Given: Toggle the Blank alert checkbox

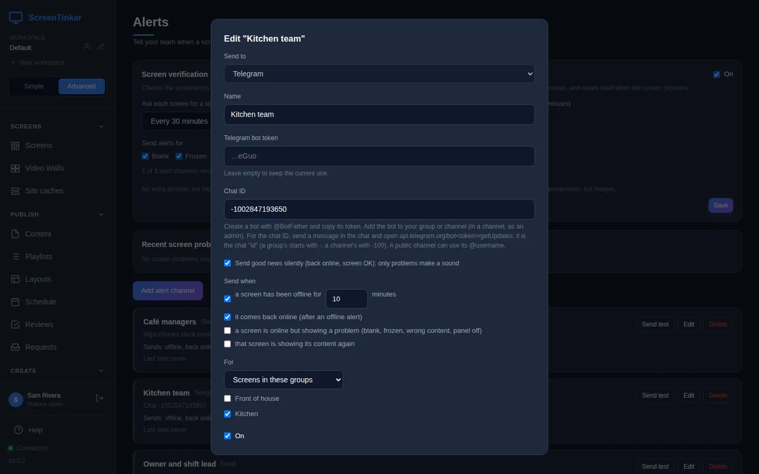Looking at the screenshot, I should point(145,156).
